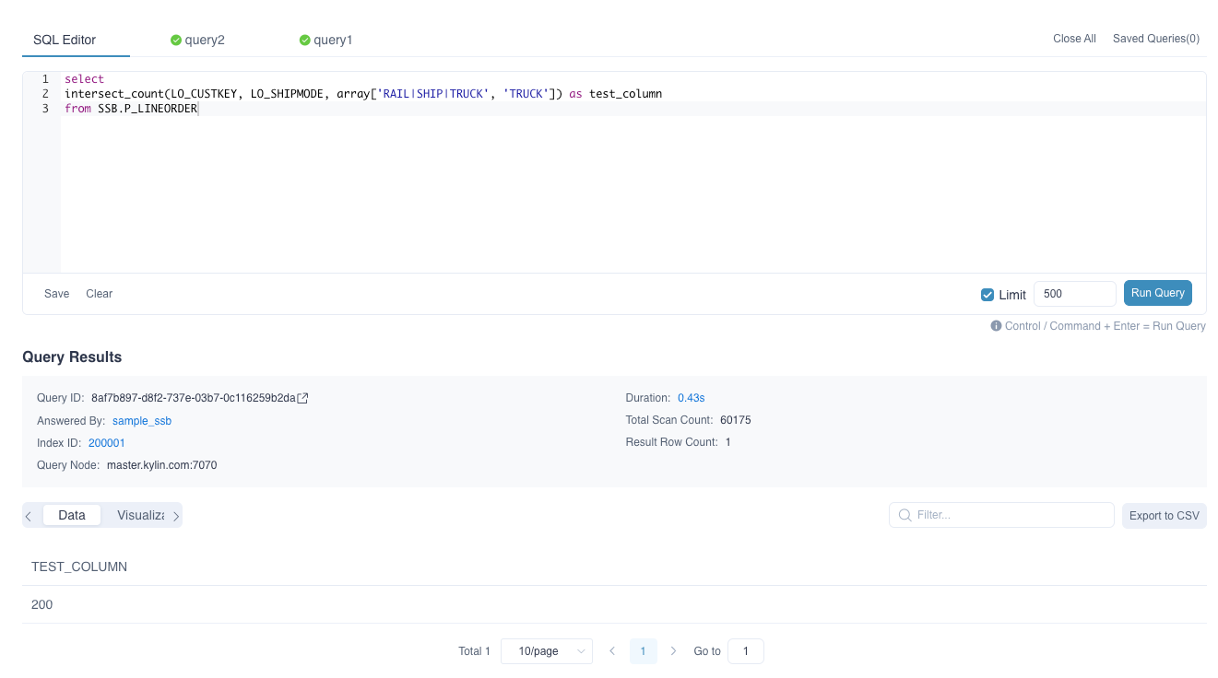The height and width of the screenshot is (678, 1218).
Task: Click the info icon near Run Query hint
Action: [x=996, y=326]
